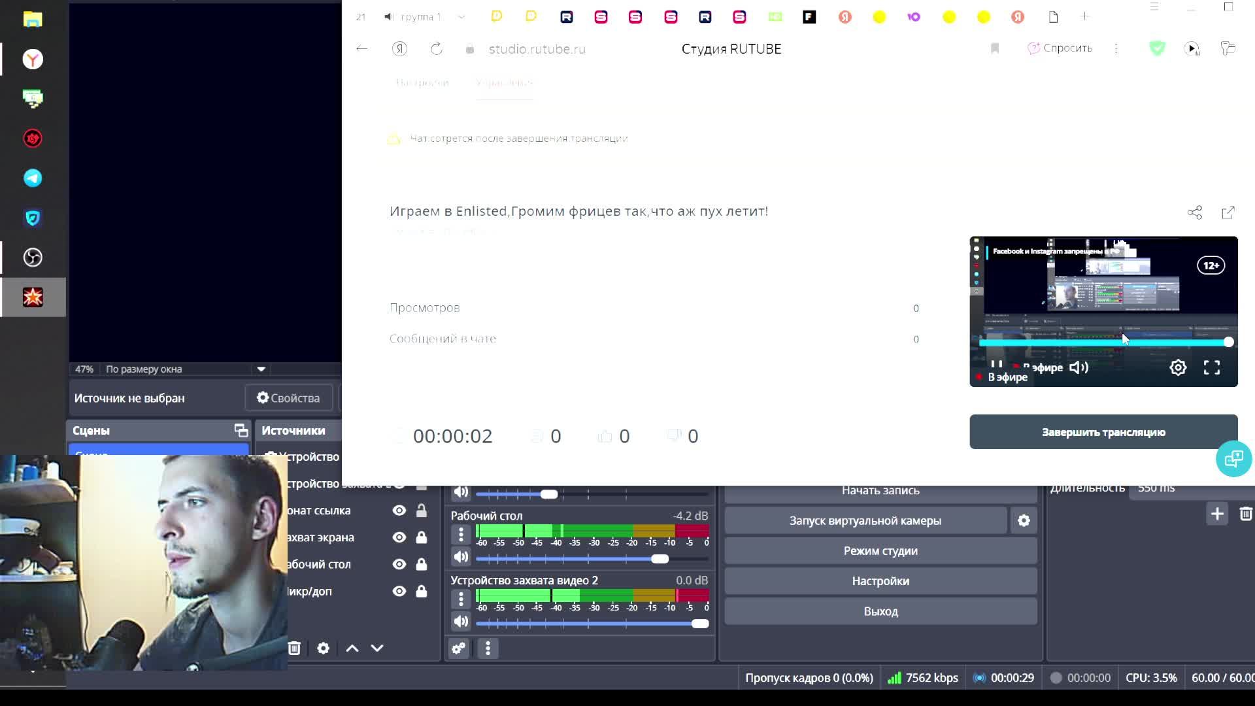
Task: Open Устройство захвата видео 2 track options
Action: click(x=461, y=599)
